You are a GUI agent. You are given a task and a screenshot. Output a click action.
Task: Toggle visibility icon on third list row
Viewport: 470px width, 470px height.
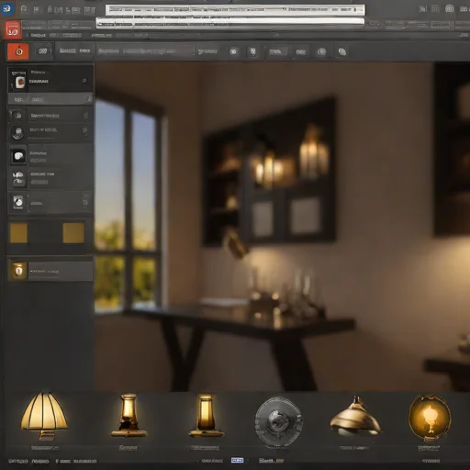click(85, 116)
